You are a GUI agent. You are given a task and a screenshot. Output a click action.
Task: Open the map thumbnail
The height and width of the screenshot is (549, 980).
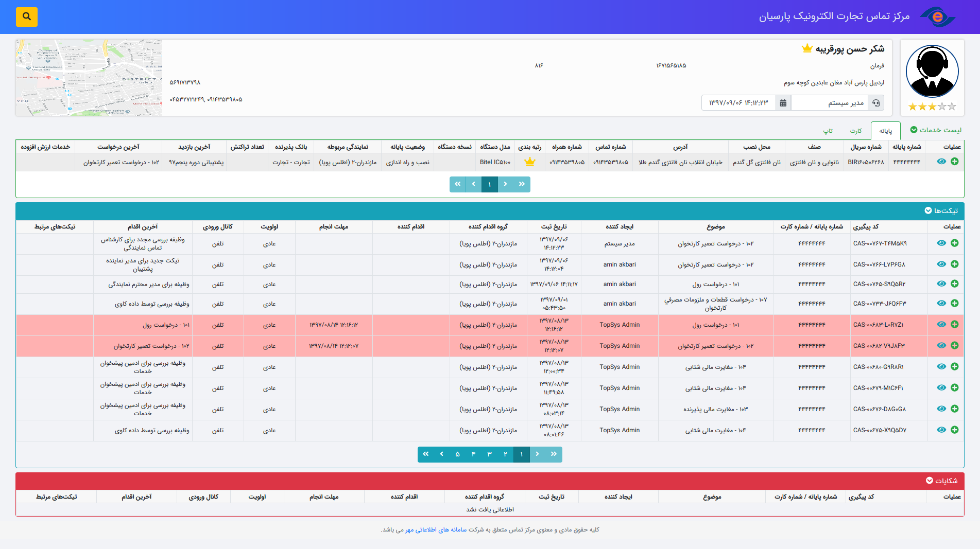89,78
